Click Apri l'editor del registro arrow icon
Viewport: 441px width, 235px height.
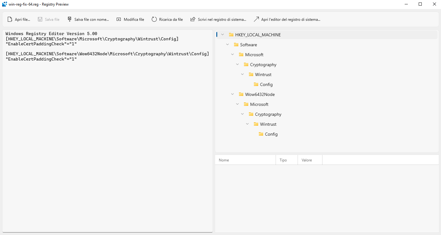click(x=256, y=19)
